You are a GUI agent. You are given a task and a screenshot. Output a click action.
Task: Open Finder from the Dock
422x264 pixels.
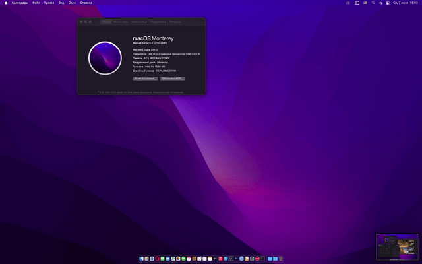click(x=141, y=259)
